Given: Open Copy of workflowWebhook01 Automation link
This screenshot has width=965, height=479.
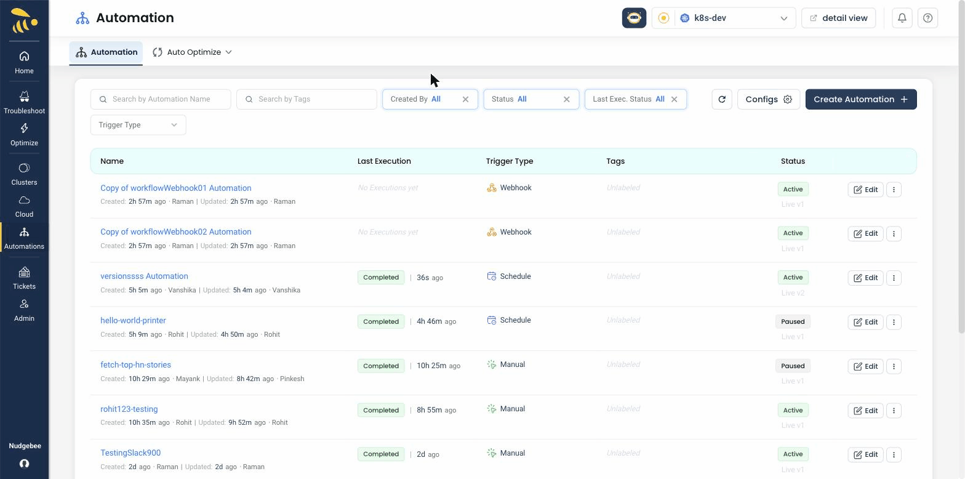Looking at the screenshot, I should (x=175, y=188).
